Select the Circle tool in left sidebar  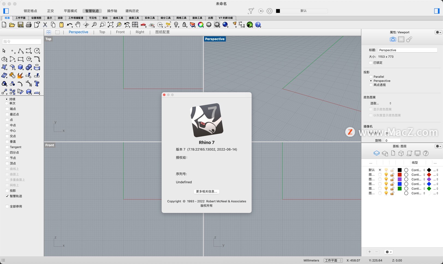(37, 51)
